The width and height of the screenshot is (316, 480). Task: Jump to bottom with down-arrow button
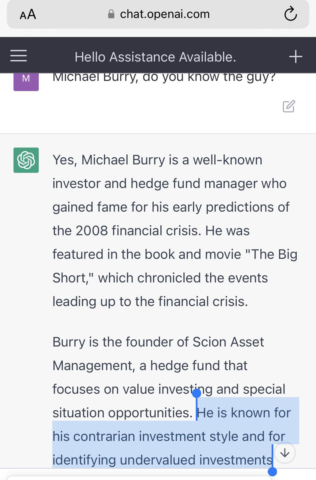coord(285,453)
